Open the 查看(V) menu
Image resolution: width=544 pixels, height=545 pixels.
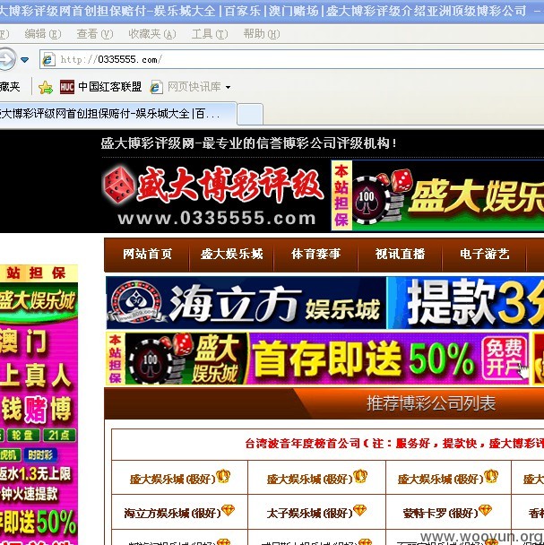94,34
